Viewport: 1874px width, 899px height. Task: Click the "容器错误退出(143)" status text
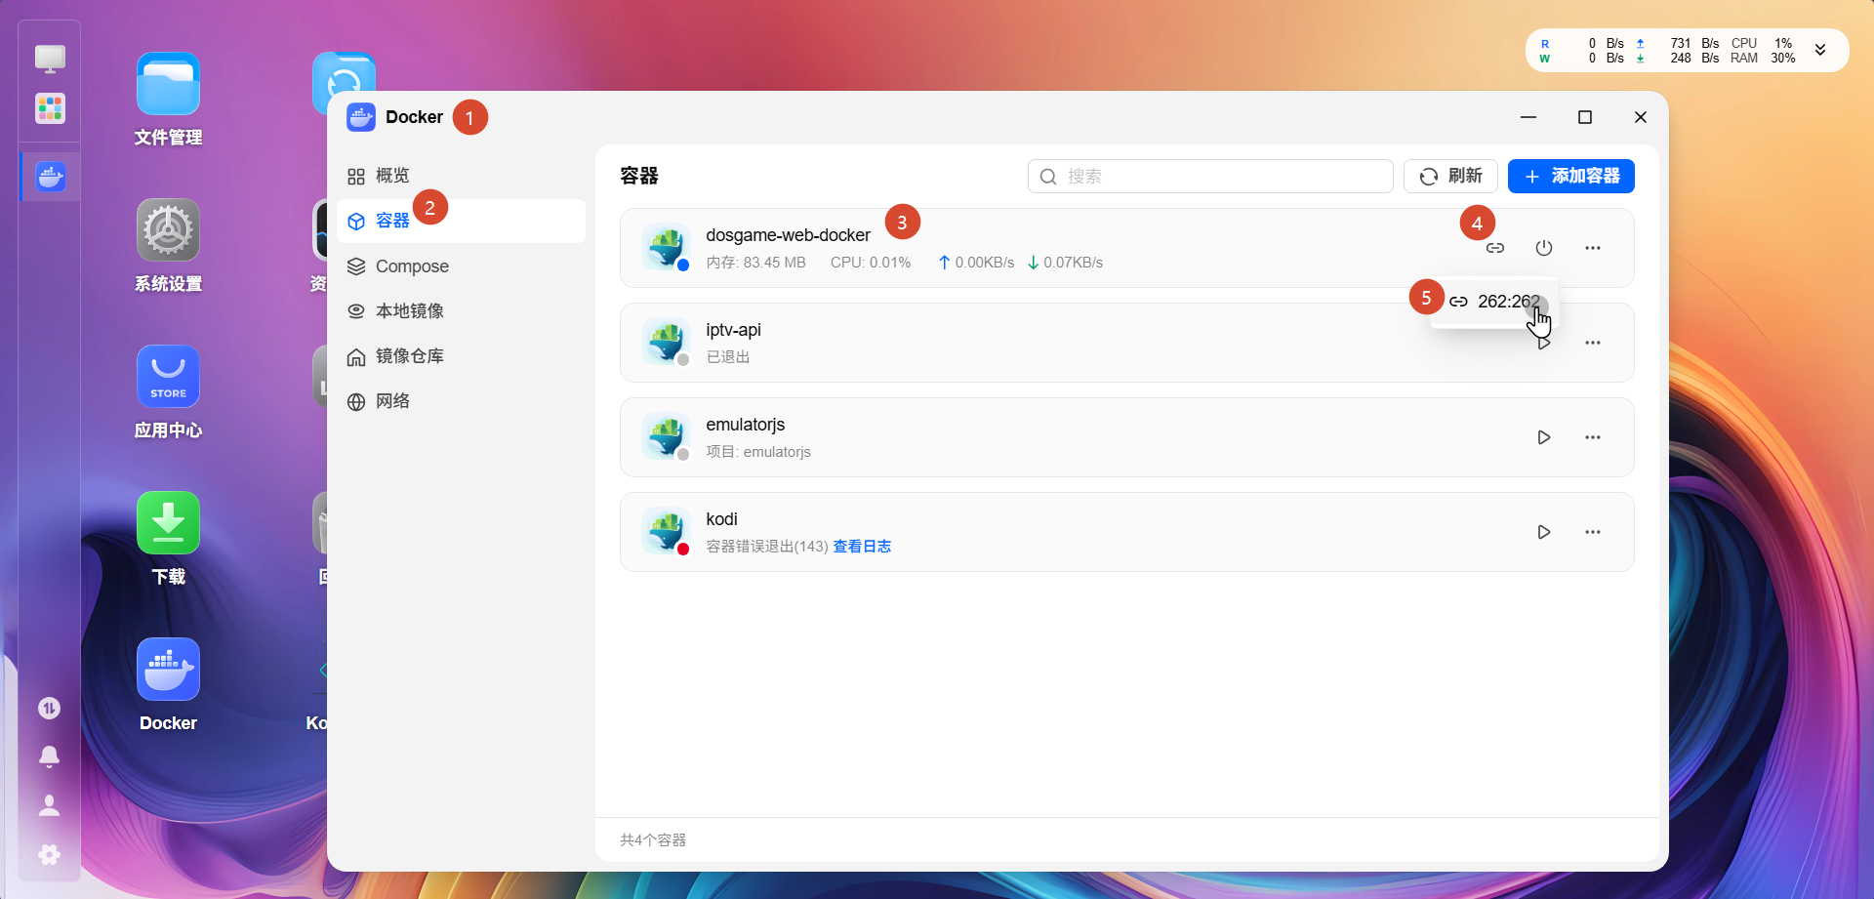(x=767, y=547)
